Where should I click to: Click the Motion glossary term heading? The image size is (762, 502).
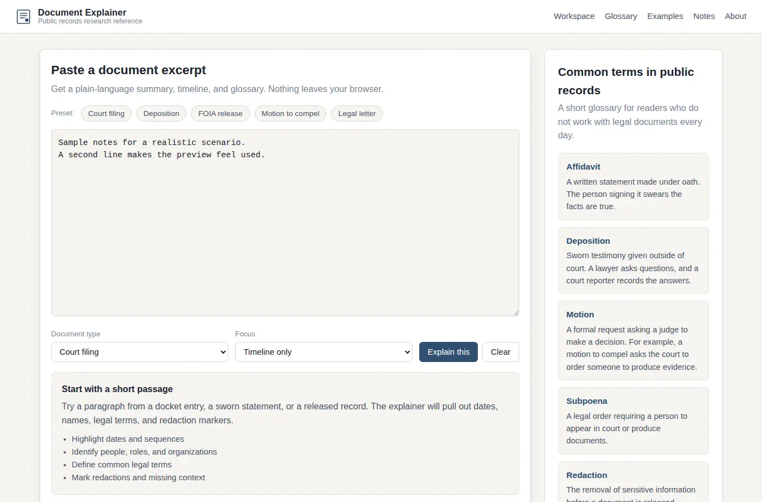click(580, 315)
